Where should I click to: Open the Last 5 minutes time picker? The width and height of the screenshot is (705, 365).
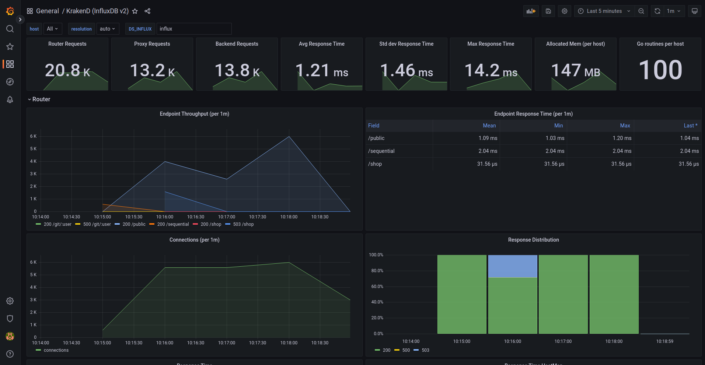604,11
